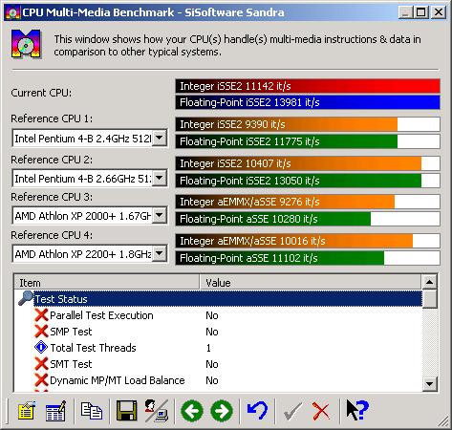
Task: Open Reference CPU 2 dropdown arrow
Action: 160,178
